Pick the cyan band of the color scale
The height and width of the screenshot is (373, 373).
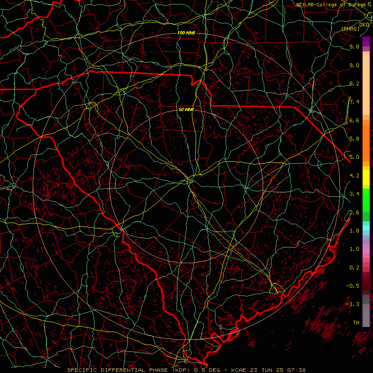(x=366, y=228)
